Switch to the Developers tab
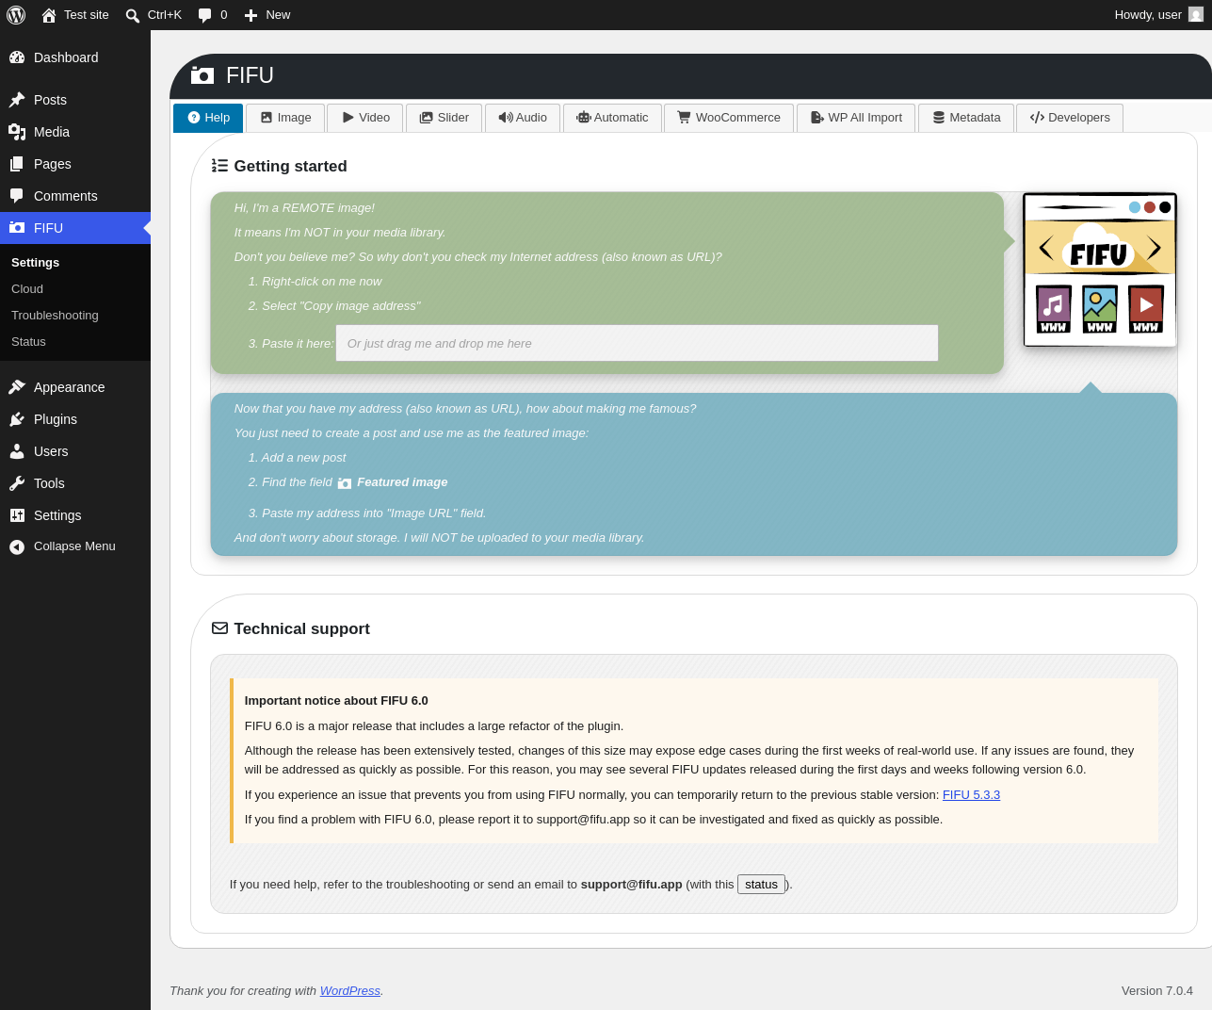Viewport: 1212px width, 1010px height. [x=1070, y=118]
